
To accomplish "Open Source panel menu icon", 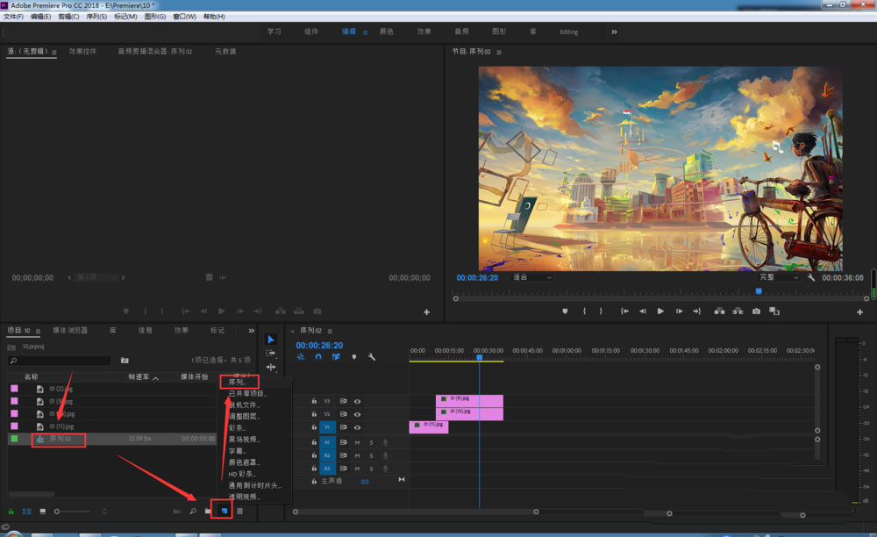I will (x=54, y=52).
